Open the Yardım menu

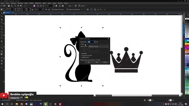coord(66,3)
